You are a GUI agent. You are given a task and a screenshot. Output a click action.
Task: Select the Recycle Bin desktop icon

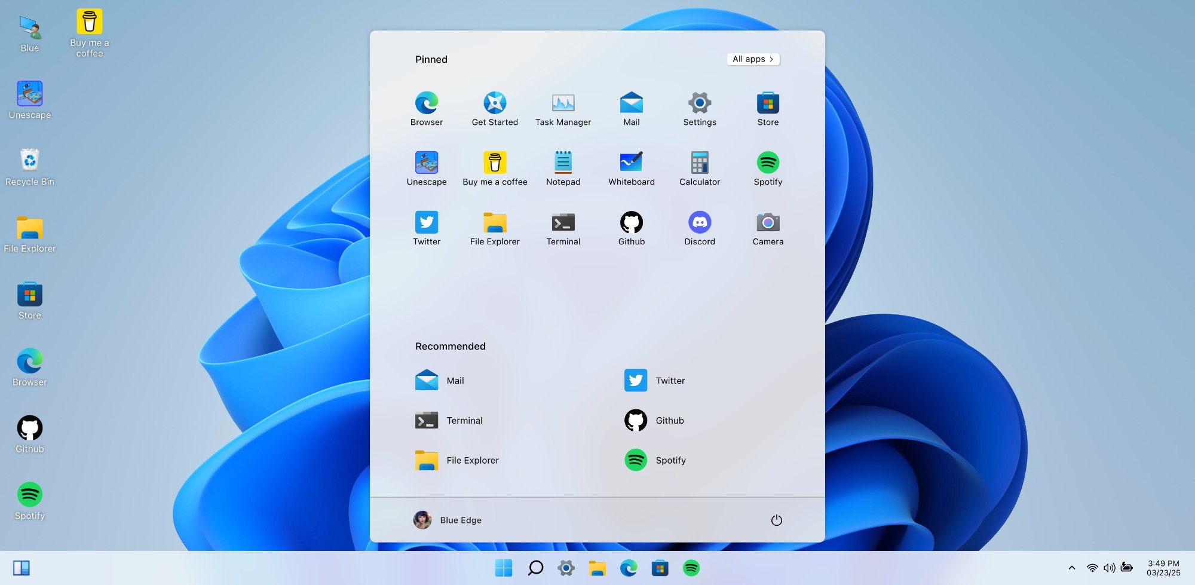tap(30, 167)
